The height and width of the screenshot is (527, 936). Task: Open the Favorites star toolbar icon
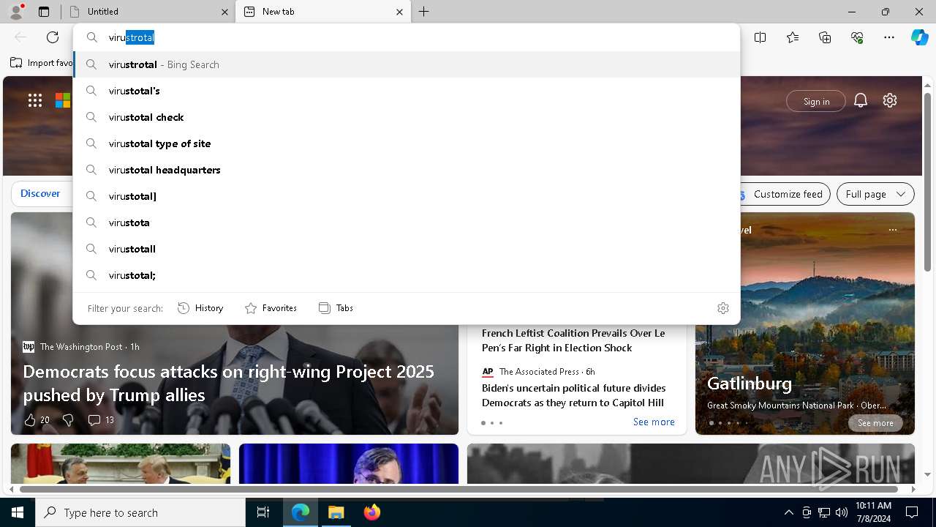point(793,37)
